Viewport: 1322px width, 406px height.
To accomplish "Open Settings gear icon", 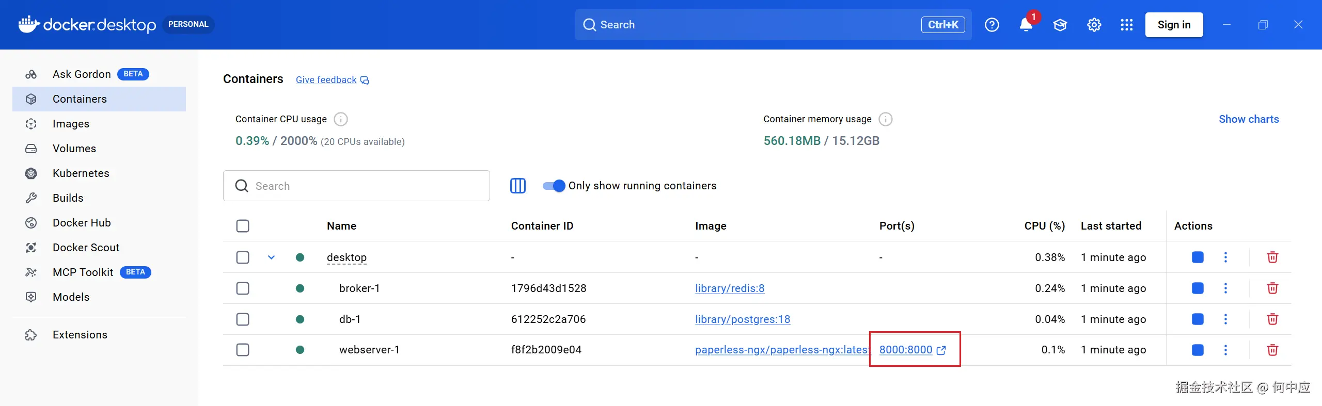I will point(1094,25).
